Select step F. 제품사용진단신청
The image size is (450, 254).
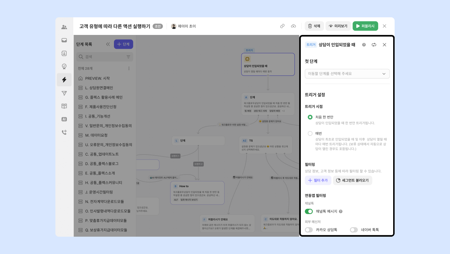105,107
